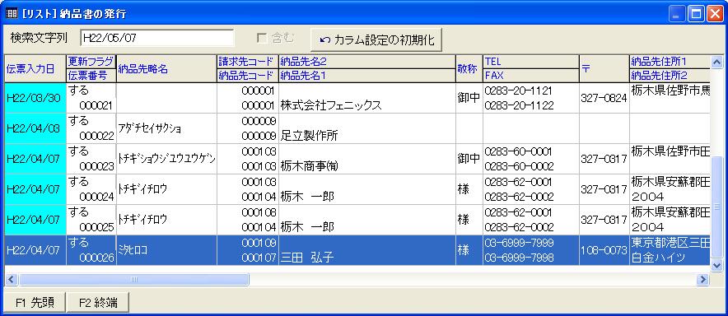Click the horizontal scrollbar left arrow
The height and width of the screenshot is (316, 728).
point(12,279)
